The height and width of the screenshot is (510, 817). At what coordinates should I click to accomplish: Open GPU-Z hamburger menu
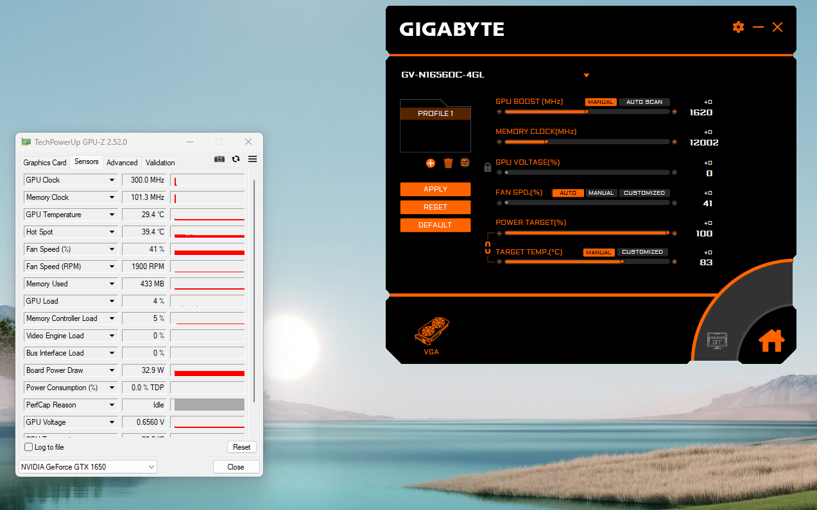tap(252, 159)
